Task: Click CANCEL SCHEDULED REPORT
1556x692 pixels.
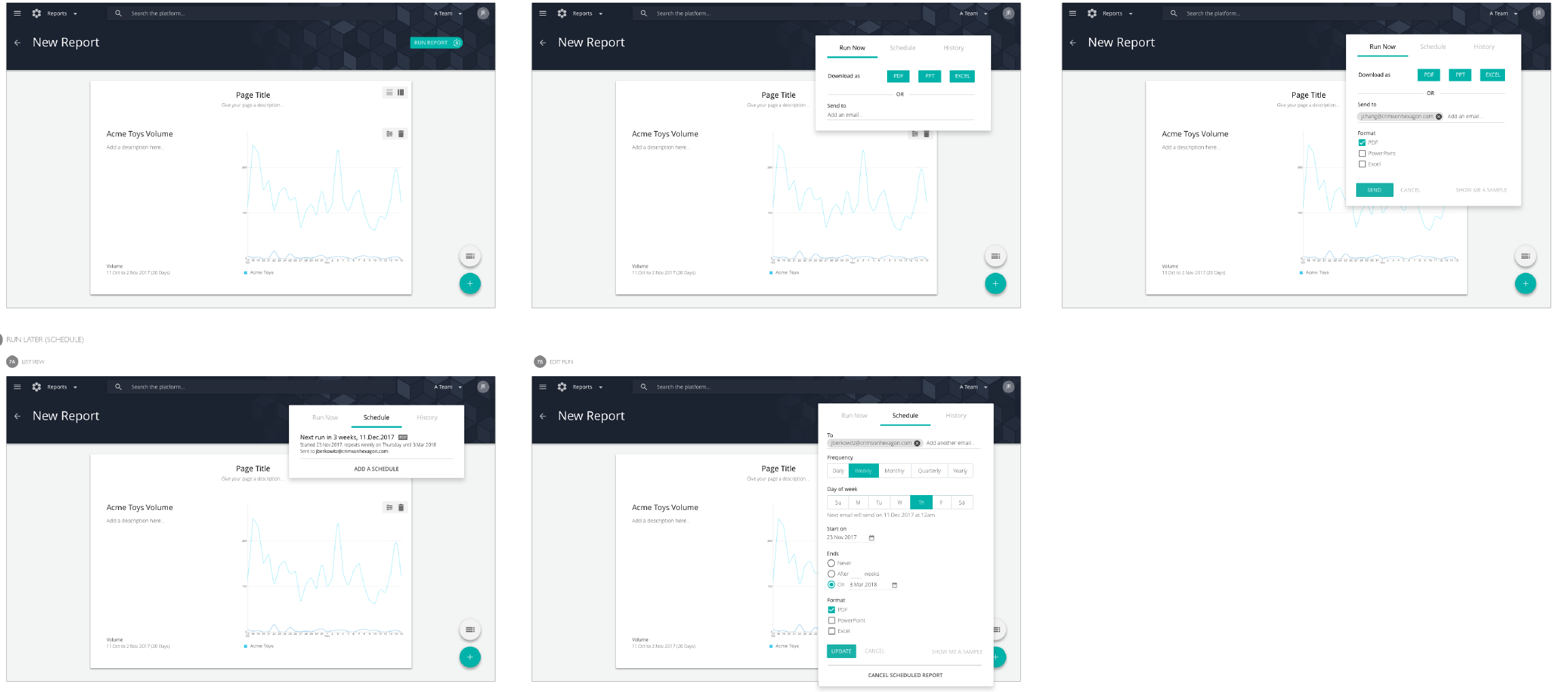Action: point(905,676)
